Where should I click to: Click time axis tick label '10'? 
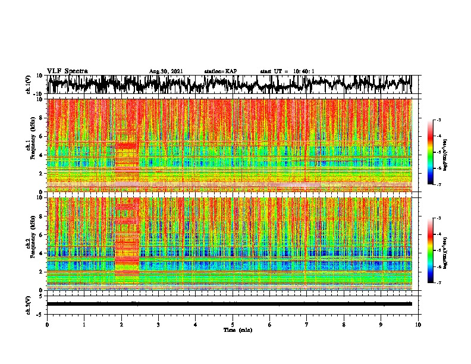coord(418,325)
